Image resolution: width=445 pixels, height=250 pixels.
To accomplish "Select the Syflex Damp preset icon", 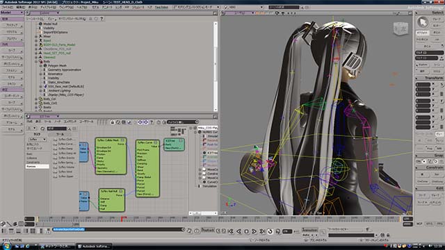I will 55,149.
